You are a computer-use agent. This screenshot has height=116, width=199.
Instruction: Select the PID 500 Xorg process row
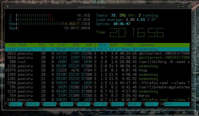(97, 62)
